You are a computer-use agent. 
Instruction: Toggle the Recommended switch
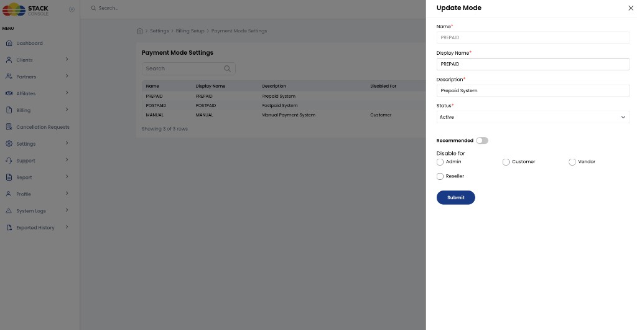point(482,141)
